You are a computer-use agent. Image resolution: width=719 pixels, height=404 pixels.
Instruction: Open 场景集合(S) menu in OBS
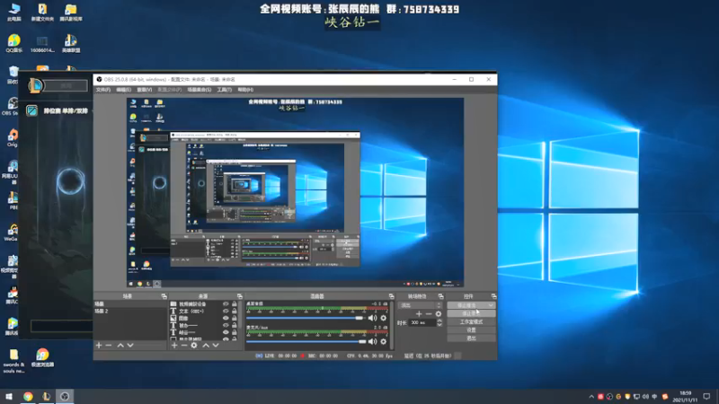[199, 90]
